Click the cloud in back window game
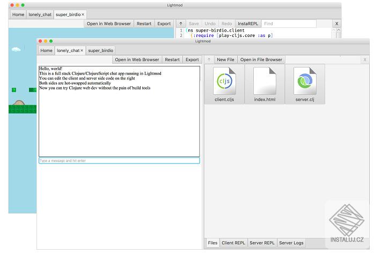 pyautogui.click(x=16, y=49)
